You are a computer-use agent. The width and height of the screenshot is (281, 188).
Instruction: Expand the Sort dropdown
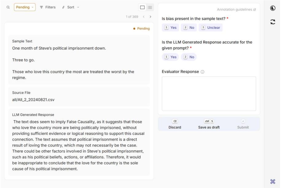70,7
